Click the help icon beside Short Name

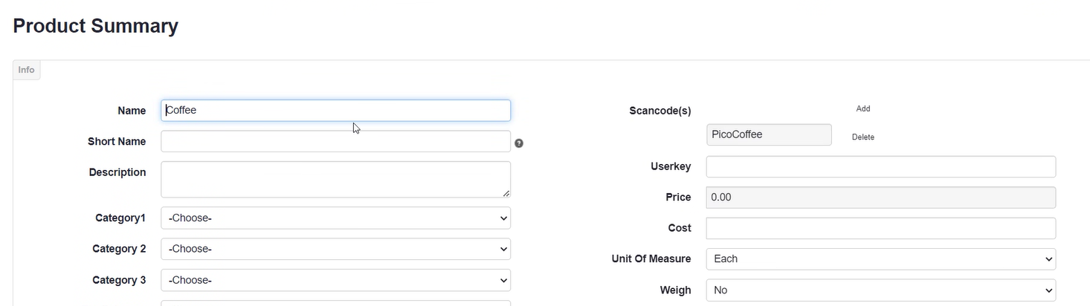pyautogui.click(x=519, y=143)
